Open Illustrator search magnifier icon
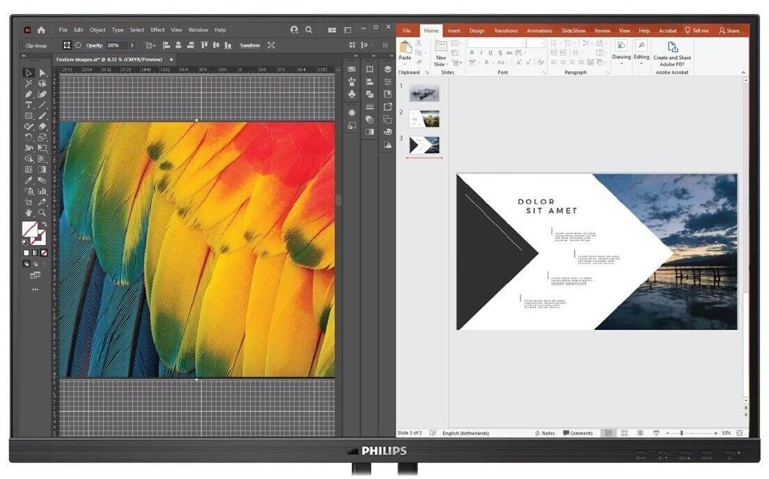 coord(309,30)
